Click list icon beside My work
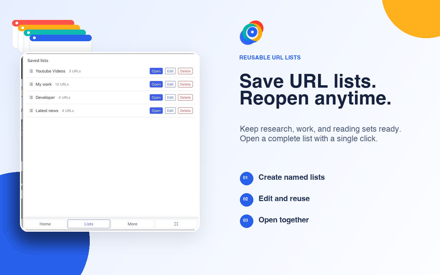The height and width of the screenshot is (275, 440). coord(31,84)
